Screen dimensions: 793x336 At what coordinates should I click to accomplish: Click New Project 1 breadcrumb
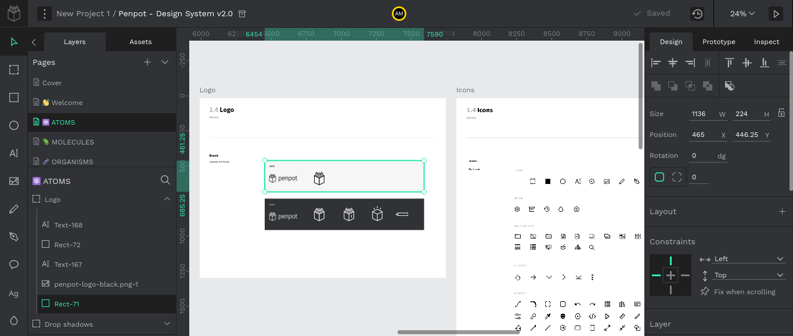(x=83, y=13)
